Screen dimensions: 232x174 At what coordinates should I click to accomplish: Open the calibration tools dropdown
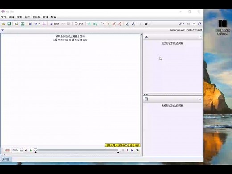(x=37, y=24)
